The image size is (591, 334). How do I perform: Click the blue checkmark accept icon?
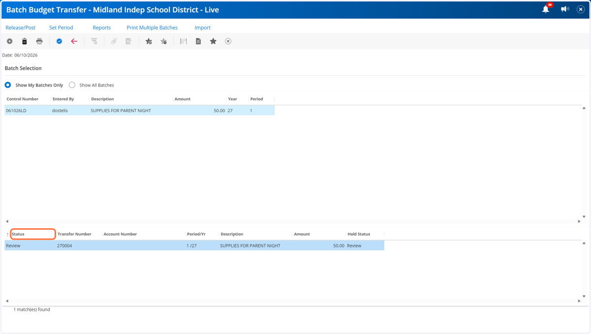coord(59,41)
